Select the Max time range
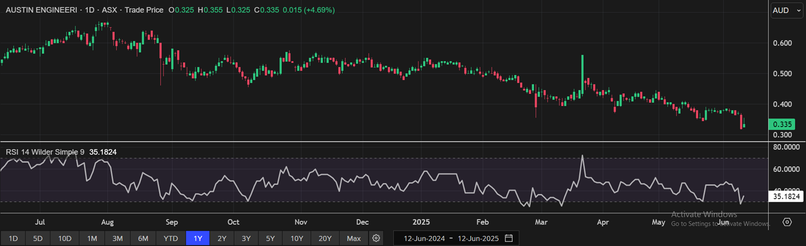The image size is (806, 246). pos(353,238)
